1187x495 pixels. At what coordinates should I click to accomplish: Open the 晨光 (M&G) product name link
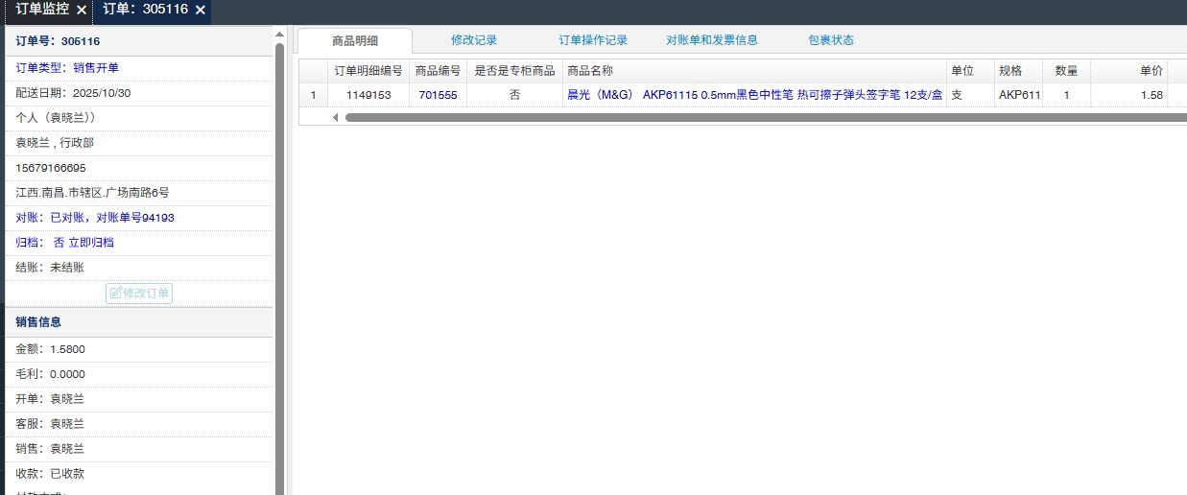[754, 95]
